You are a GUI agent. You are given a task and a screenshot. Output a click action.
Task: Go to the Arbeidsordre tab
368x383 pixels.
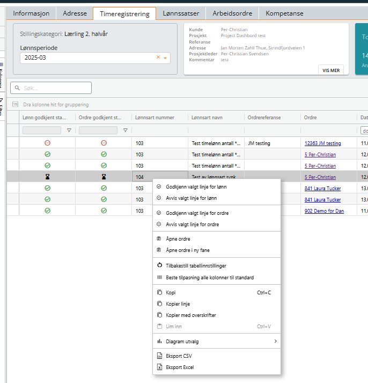pos(232,13)
